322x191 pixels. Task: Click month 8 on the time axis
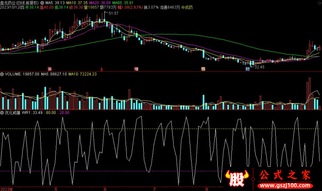point(207,189)
